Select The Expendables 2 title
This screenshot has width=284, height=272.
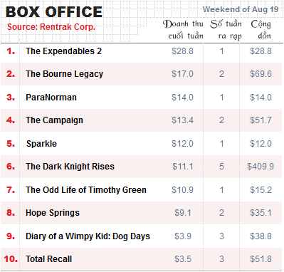63,51
